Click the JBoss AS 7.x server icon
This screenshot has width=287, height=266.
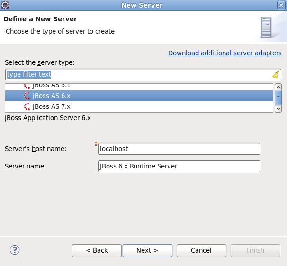click(27, 106)
